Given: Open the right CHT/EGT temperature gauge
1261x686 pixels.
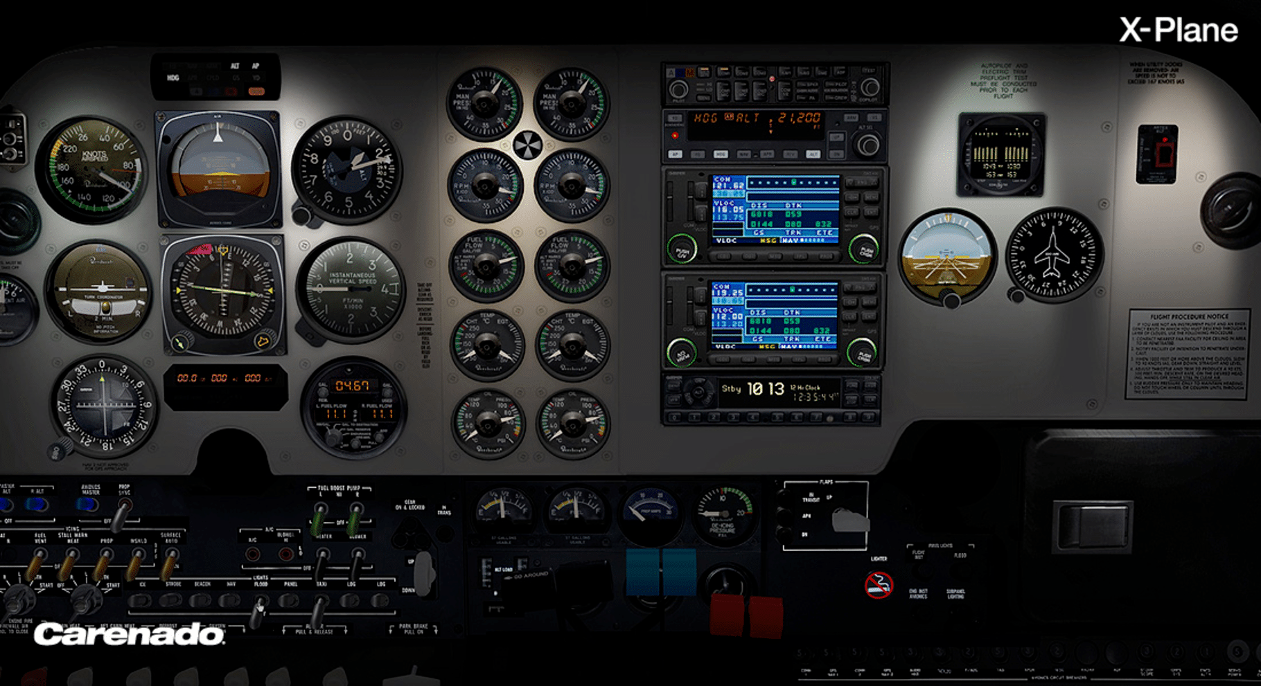Looking at the screenshot, I should [x=573, y=345].
